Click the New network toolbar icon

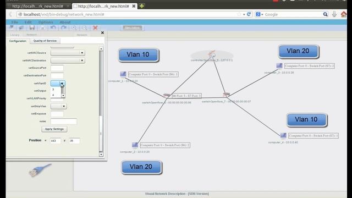11,28
